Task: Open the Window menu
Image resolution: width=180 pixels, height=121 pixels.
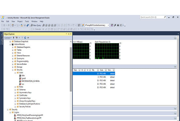Action: pyautogui.click(x=34, y=22)
